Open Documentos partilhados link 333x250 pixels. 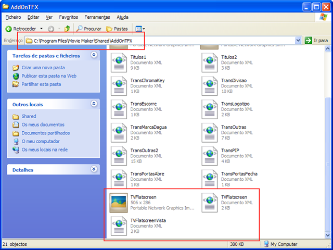click(46, 133)
